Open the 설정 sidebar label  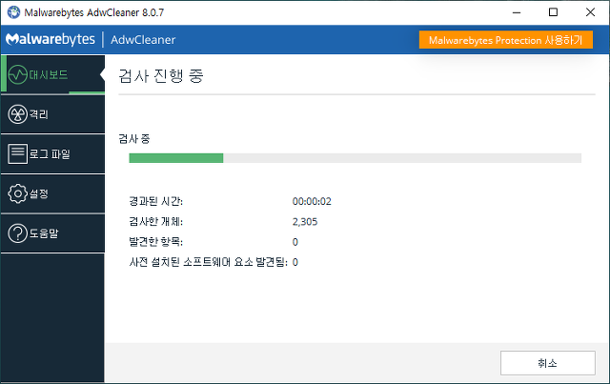click(x=38, y=193)
